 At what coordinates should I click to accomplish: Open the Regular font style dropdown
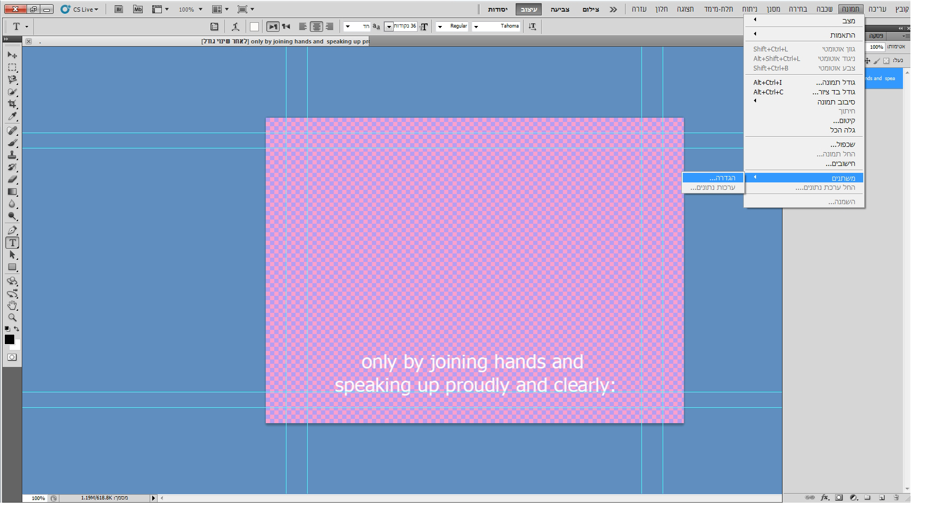click(440, 27)
